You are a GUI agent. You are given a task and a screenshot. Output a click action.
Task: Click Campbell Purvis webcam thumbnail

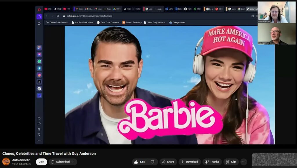pos(276,12)
